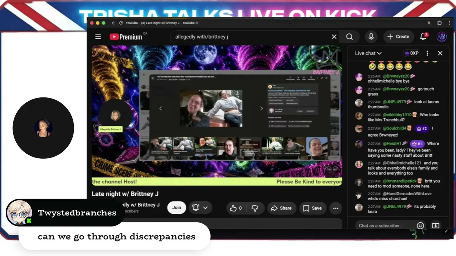Click the main image in the shared viewer
This screenshot has height=256, width=456.
click(211, 108)
